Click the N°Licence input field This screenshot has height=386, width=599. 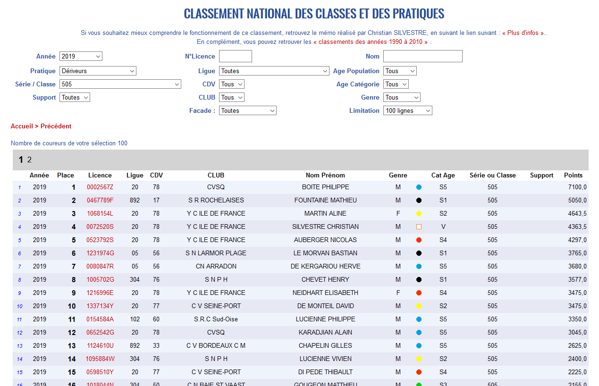coord(235,57)
